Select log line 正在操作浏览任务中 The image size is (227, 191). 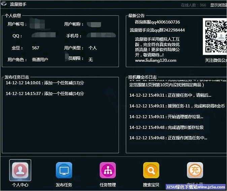[x=168, y=138]
